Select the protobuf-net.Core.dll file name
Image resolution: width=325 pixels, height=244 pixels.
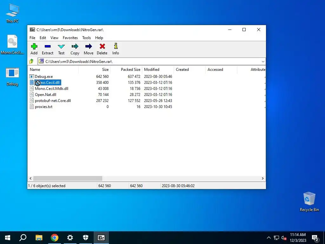(x=53, y=101)
